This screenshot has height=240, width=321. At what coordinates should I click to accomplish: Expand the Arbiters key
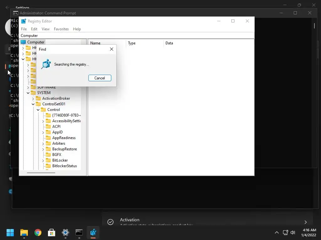click(43, 144)
